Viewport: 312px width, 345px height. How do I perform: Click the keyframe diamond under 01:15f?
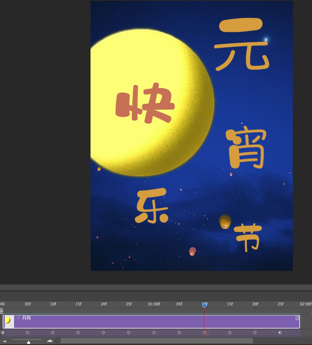tap(230, 333)
